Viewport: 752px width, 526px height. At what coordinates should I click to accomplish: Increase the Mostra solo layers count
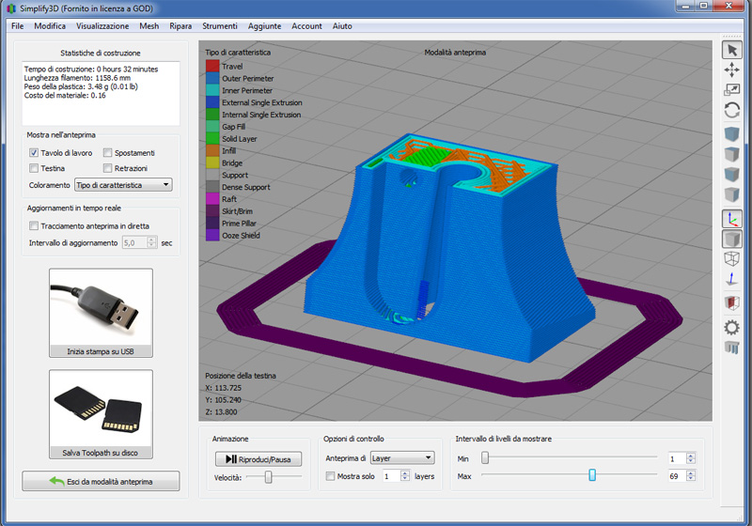405,473
